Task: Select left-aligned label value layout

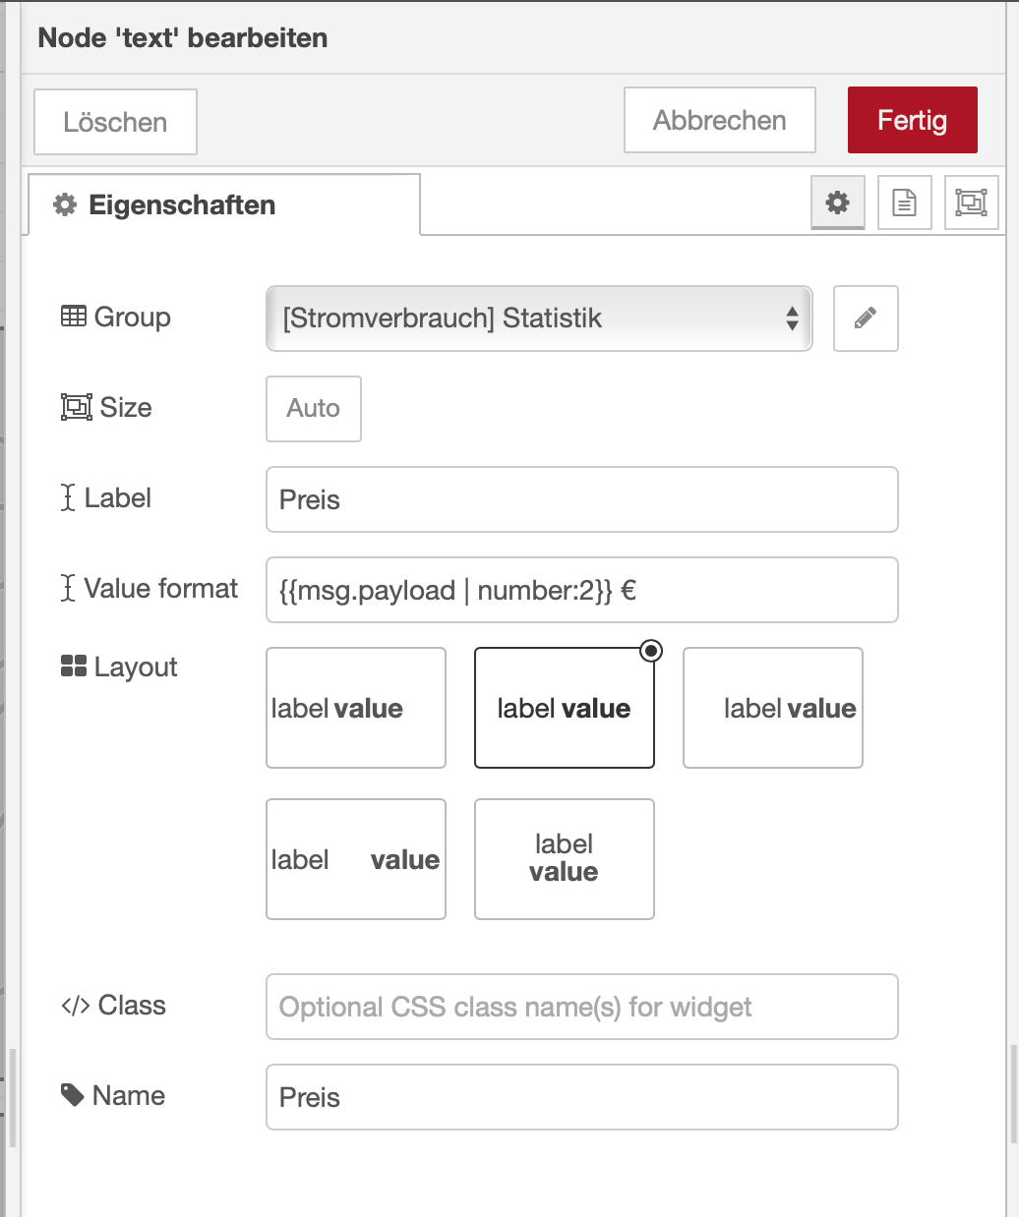Action: click(356, 708)
